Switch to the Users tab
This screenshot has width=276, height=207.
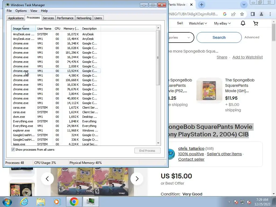(x=98, y=18)
